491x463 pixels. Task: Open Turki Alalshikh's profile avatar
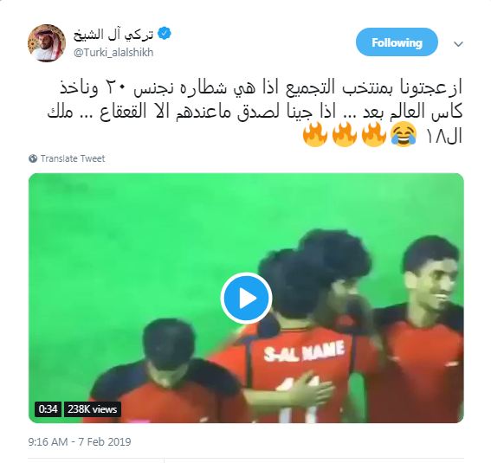tap(47, 43)
